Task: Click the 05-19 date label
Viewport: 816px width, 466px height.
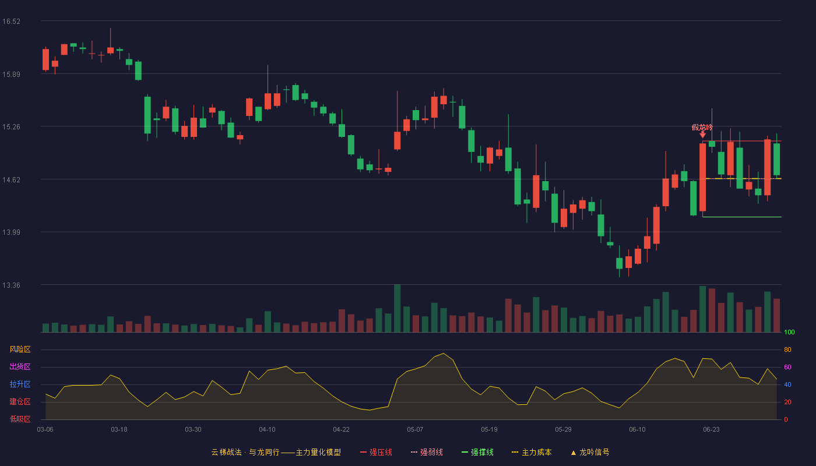Action: (489, 429)
